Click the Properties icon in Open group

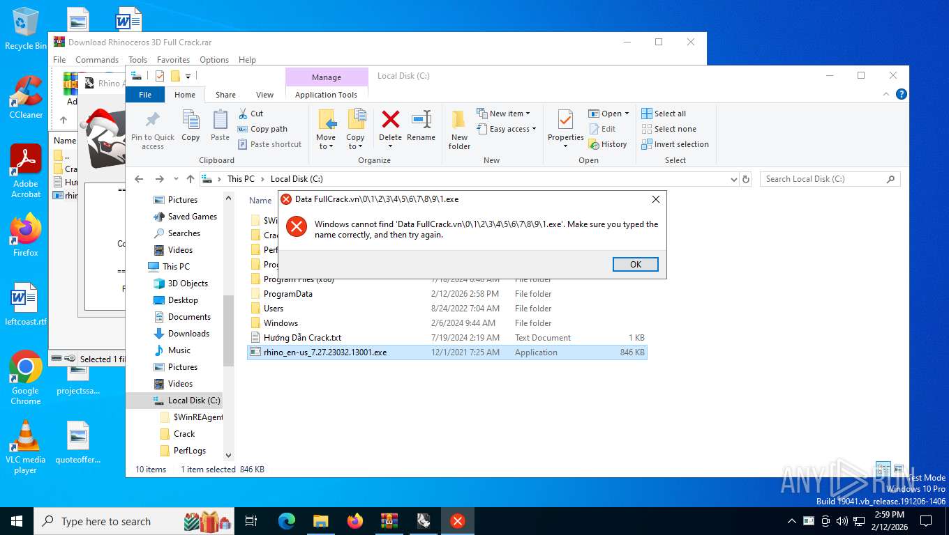click(565, 120)
